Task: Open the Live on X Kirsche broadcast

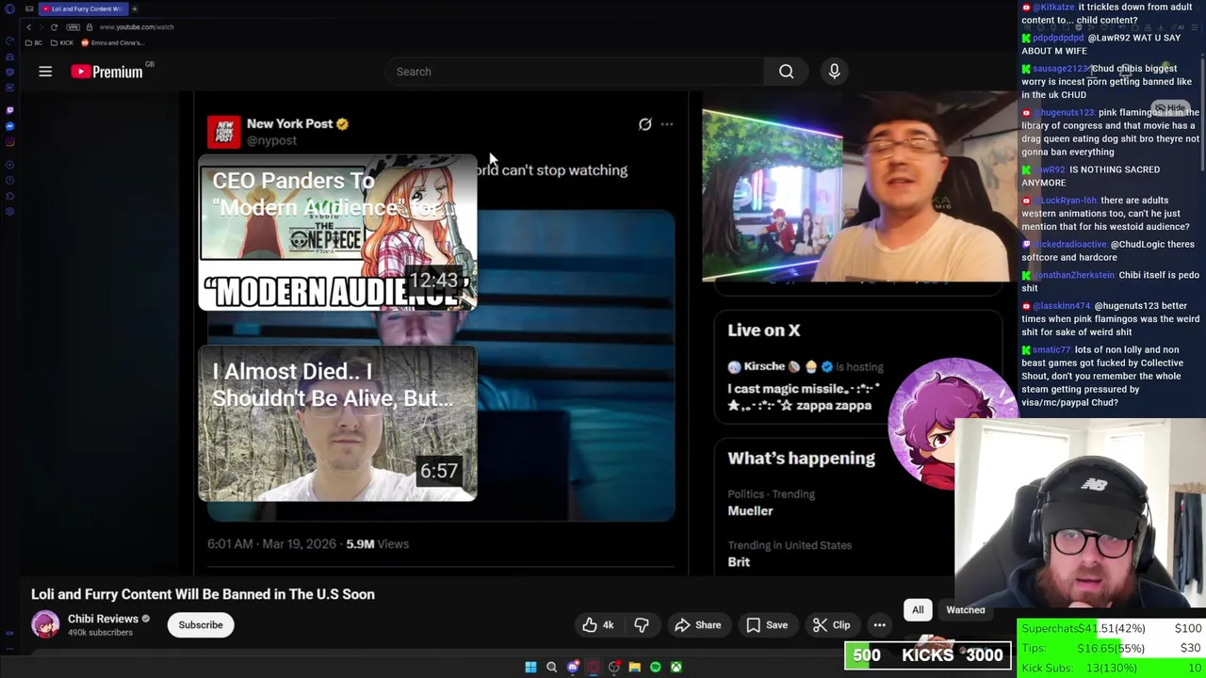Action: 806,386
